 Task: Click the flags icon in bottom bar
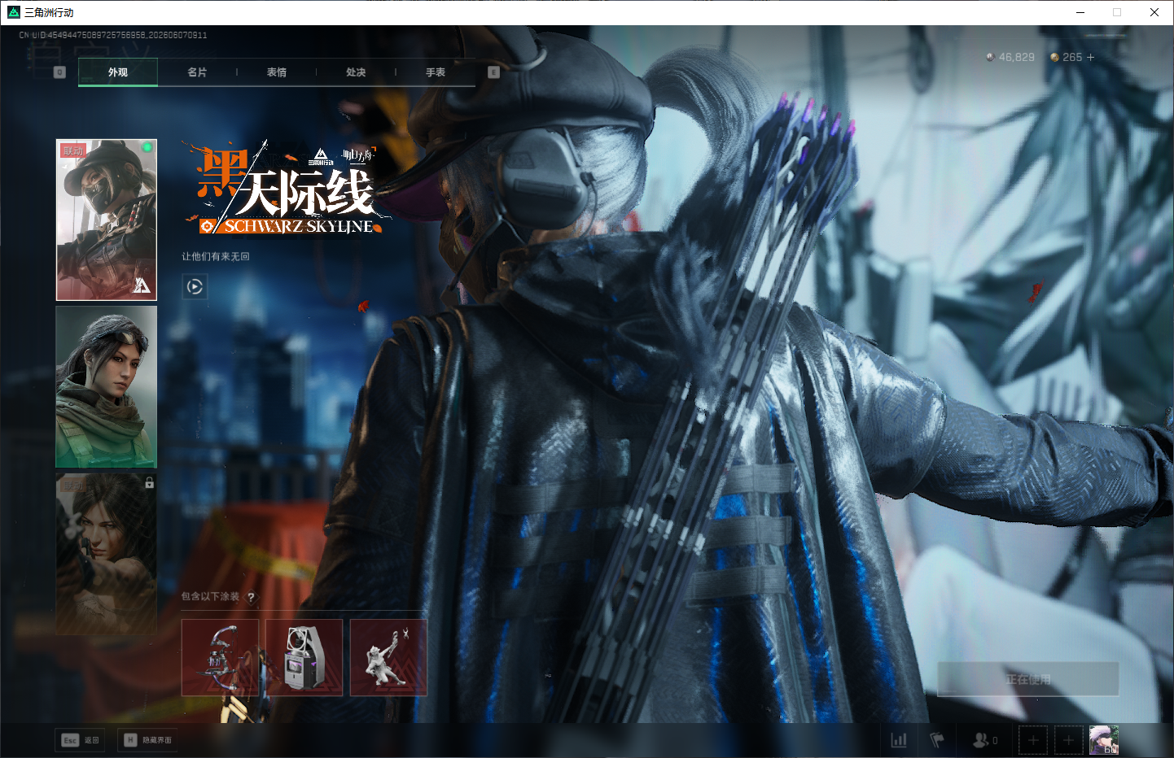(x=937, y=740)
